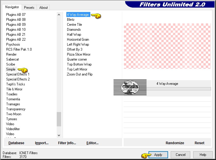Choose the Quarter corner filter
Image resolution: width=216 pixels, height=160 pixels.
click(x=77, y=59)
